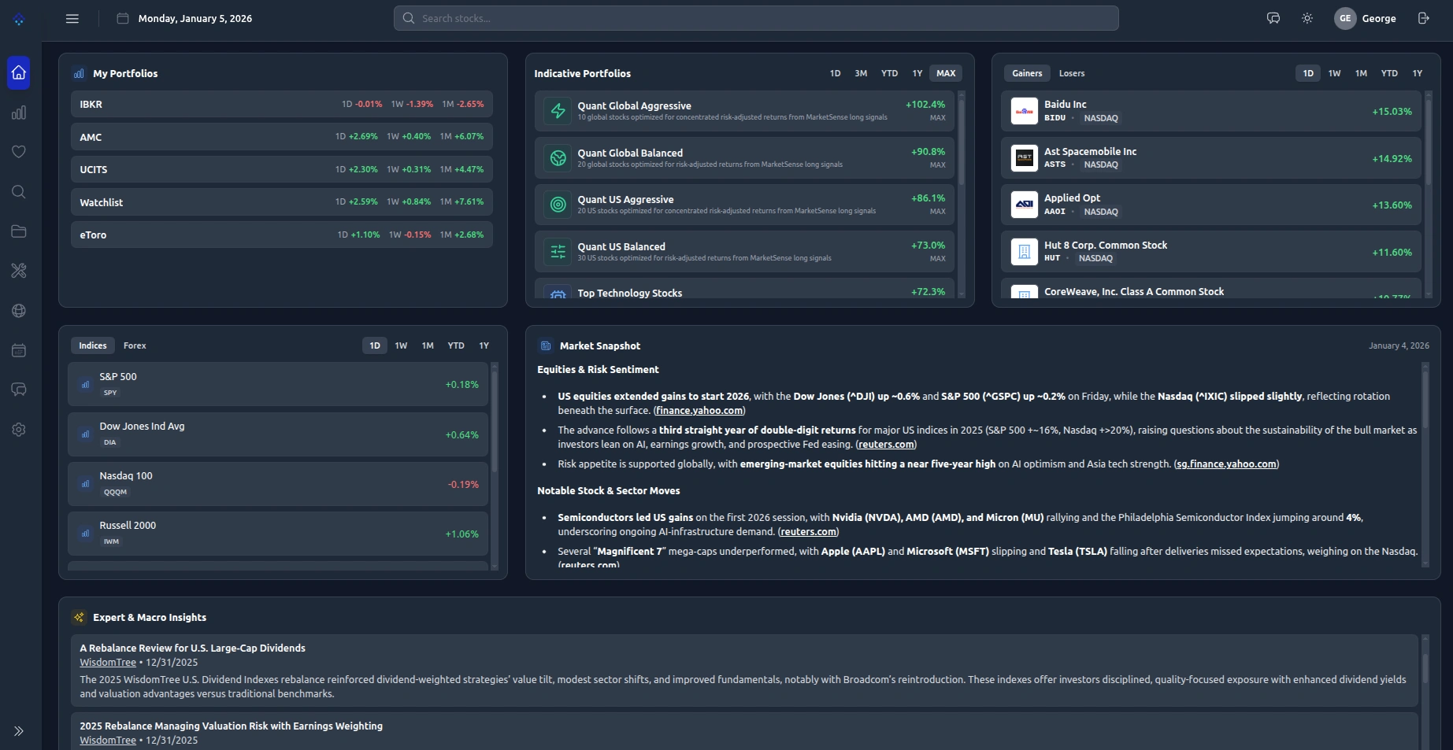Open WisdomTree link under 2025 Rebalance article
1453x750 pixels.
tap(108, 740)
